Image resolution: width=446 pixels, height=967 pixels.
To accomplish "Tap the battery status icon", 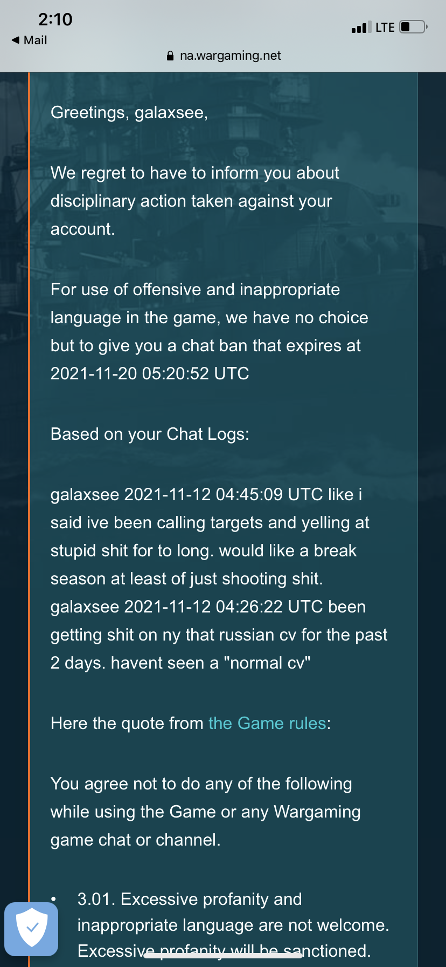I will pos(413,27).
